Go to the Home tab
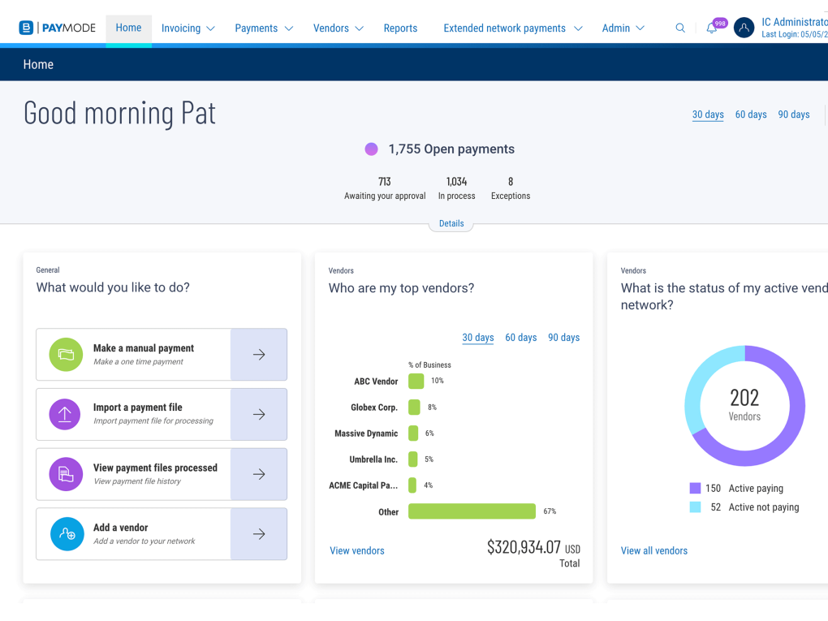828x621 pixels. [x=128, y=28]
